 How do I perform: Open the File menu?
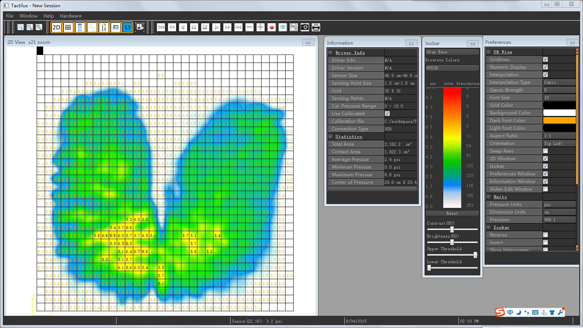click(10, 16)
